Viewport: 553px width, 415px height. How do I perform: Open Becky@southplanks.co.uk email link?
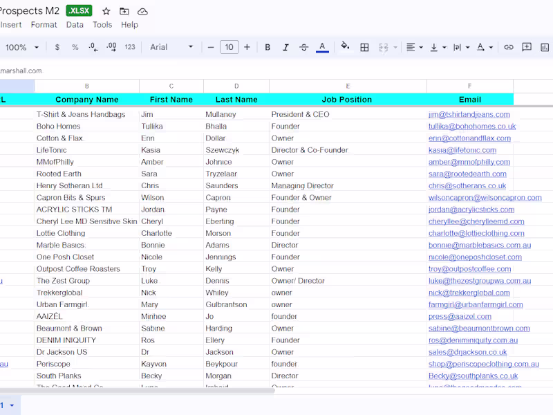tap(473, 376)
